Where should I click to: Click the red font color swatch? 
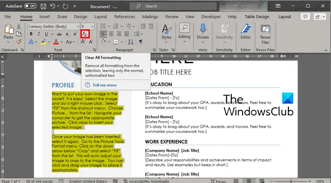(x=56, y=42)
